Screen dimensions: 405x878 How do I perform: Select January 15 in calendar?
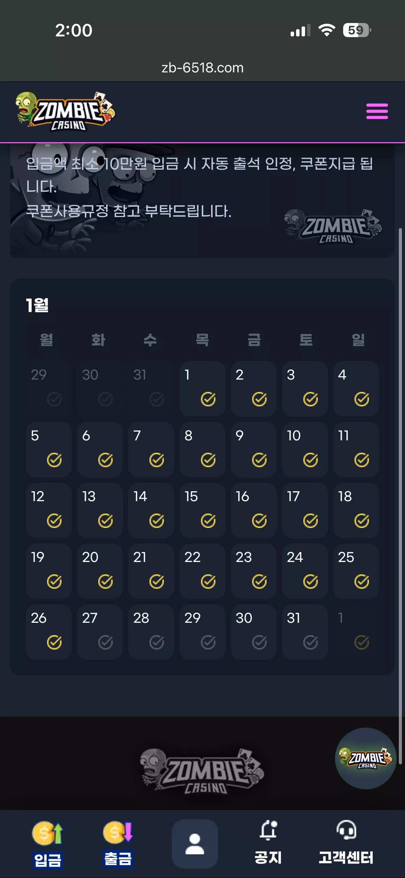pos(202,510)
